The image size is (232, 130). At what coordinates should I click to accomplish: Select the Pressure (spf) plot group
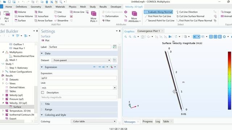coord(14,99)
